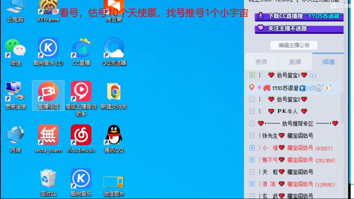The image size is (354, 199).
Task: Collapse the 估号鉴宝1 channel with green toggle
Action: coord(252,75)
